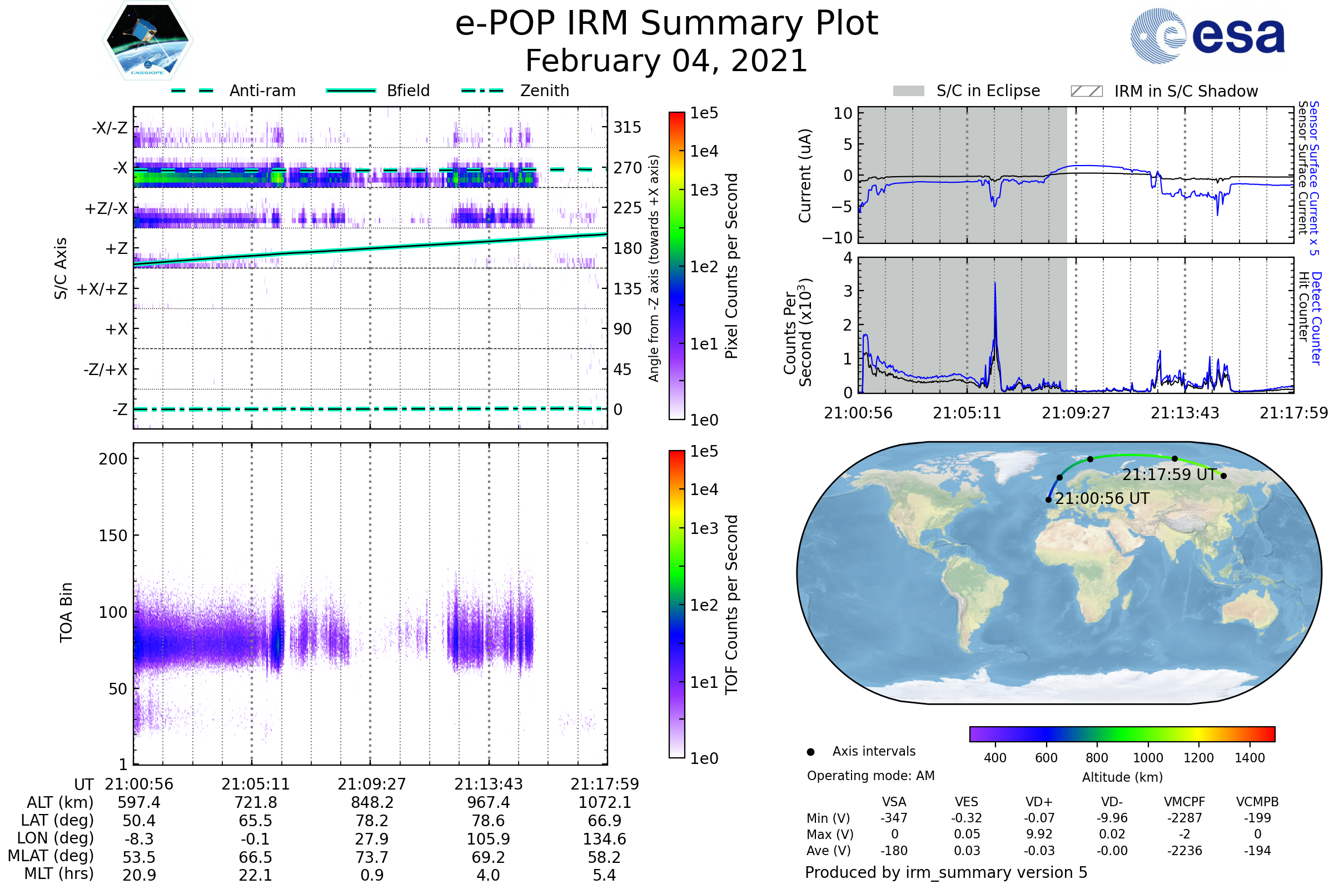The width and height of the screenshot is (1334, 889).
Task: Click the e-POP IRM Summary Plot title
Action: (666, 24)
